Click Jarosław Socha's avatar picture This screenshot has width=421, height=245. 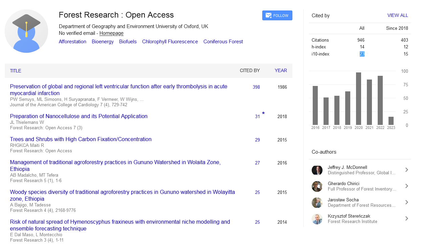coord(317,203)
